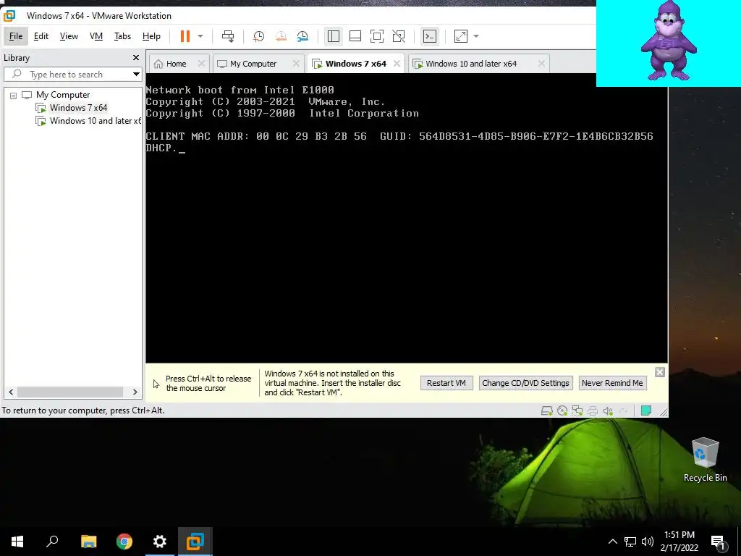Take a snapshot of this virtual machine
The height and width of the screenshot is (556, 741).
[x=258, y=36]
